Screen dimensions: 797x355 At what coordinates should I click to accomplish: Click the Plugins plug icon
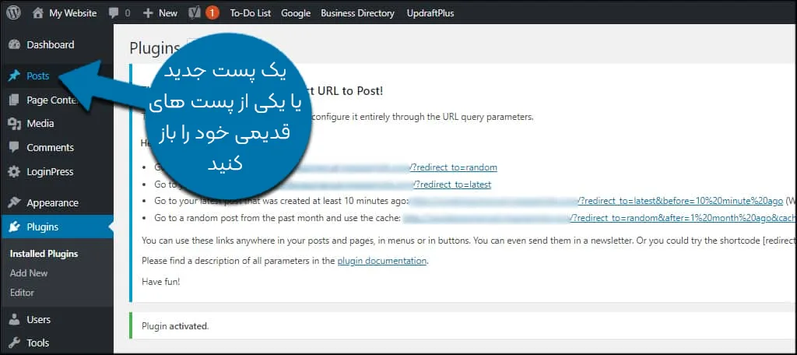click(14, 227)
